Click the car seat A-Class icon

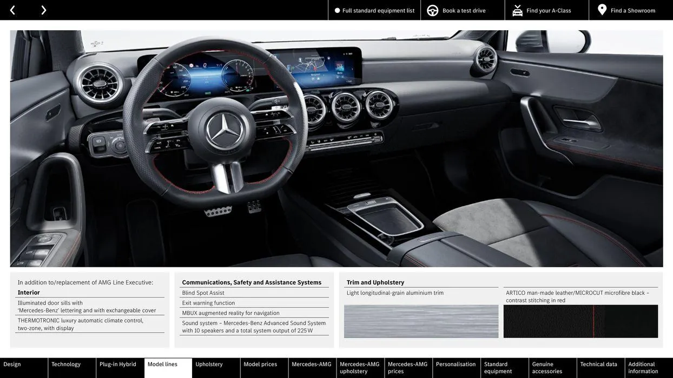point(517,10)
